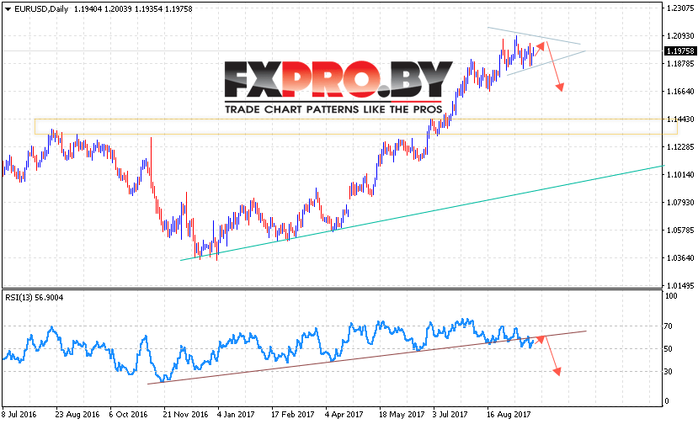Select the current price tag 1.19758
698x424 pixels.
(680, 50)
